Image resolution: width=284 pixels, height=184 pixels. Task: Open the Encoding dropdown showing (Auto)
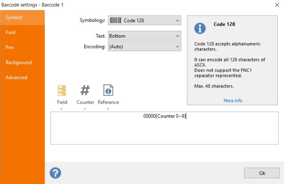145,46
